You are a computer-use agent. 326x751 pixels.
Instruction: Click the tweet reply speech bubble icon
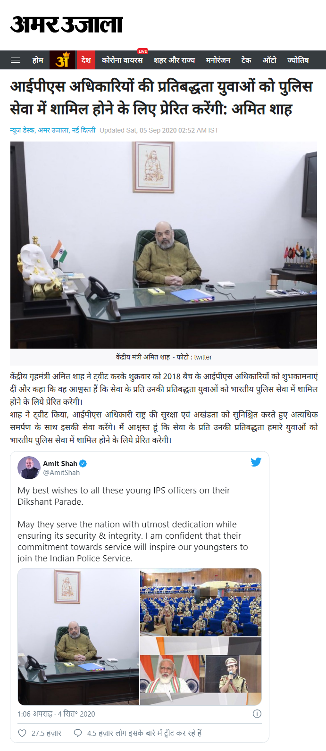tap(78, 733)
